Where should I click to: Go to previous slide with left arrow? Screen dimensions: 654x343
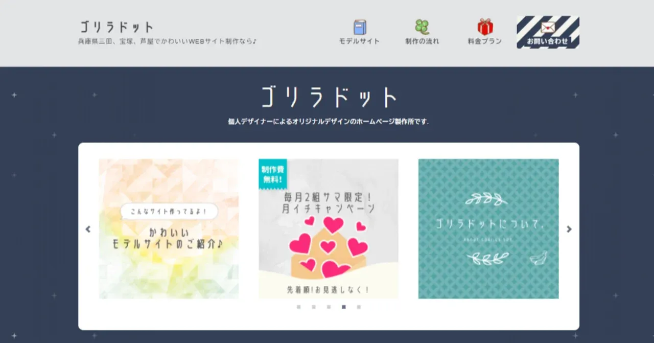[88, 229]
